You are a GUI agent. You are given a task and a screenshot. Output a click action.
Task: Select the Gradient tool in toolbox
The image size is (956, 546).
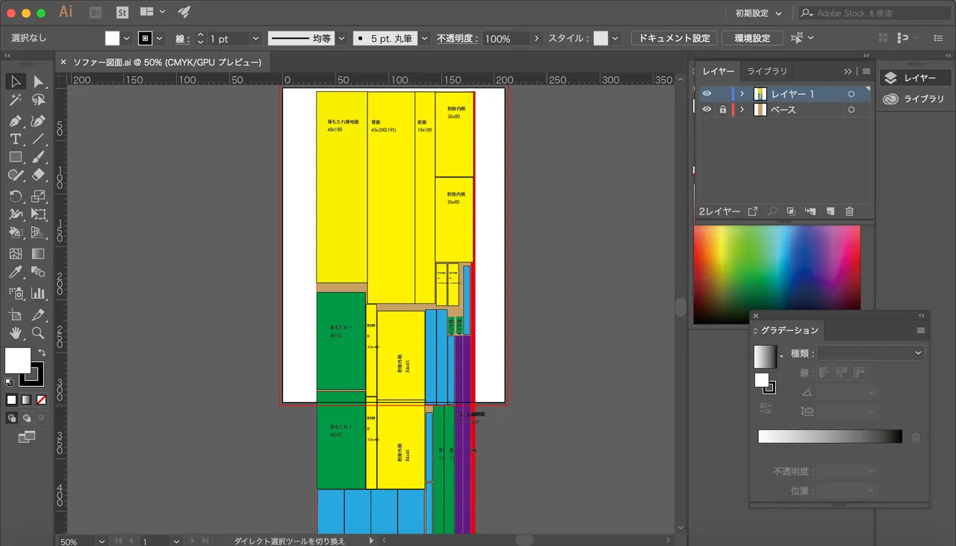(x=38, y=254)
